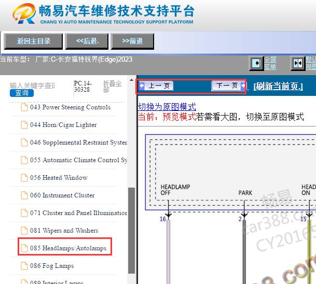The width and height of the screenshot is (316, 284).
Task: Open the 全屏菜单 link
Action: click(270, 63)
